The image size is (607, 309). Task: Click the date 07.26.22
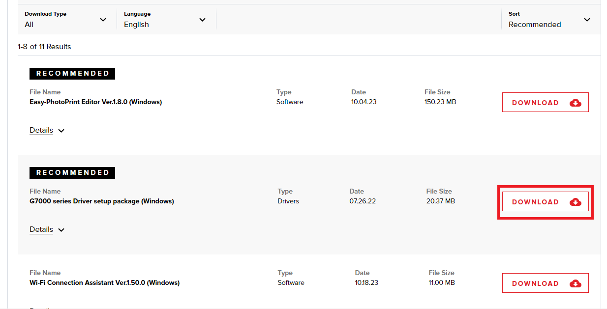coord(363,201)
